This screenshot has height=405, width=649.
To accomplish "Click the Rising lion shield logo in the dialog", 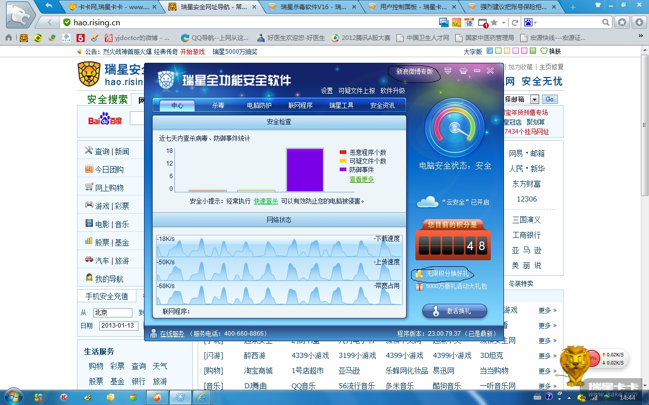I will (167, 79).
